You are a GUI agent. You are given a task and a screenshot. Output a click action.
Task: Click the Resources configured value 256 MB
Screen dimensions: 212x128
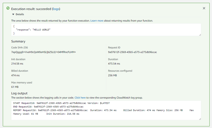tap(112, 75)
